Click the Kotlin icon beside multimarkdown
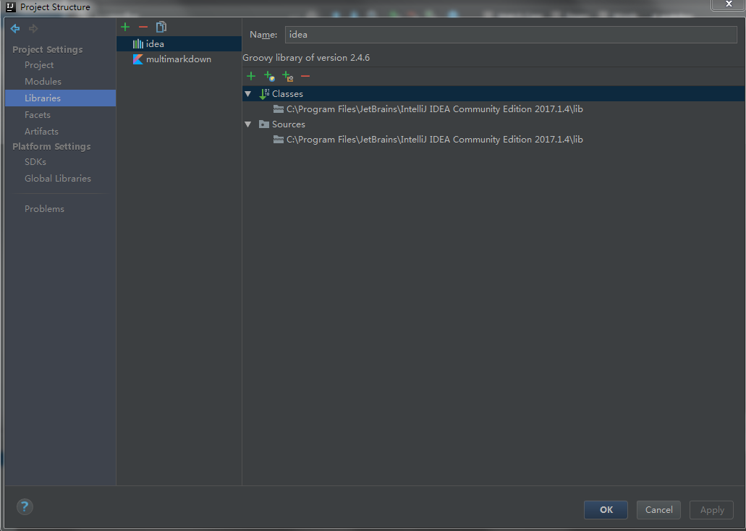Image resolution: width=746 pixels, height=531 pixels. tap(138, 59)
